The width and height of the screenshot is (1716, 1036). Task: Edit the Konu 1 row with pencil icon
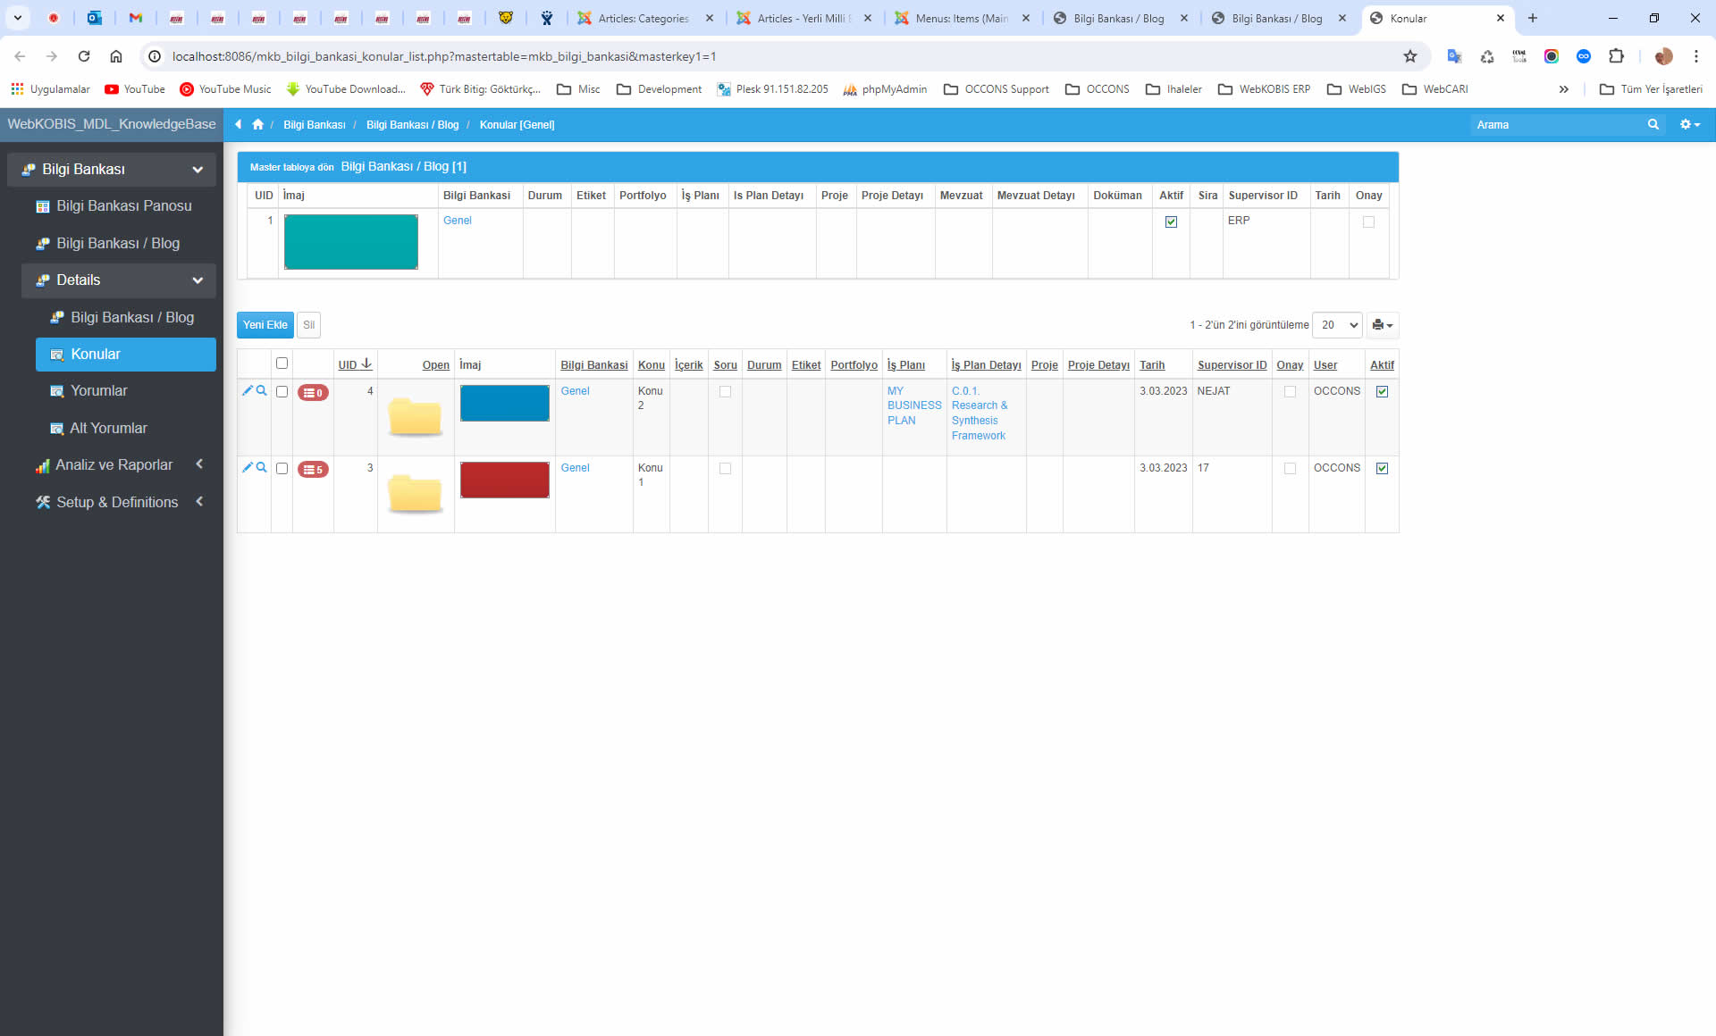(x=248, y=467)
